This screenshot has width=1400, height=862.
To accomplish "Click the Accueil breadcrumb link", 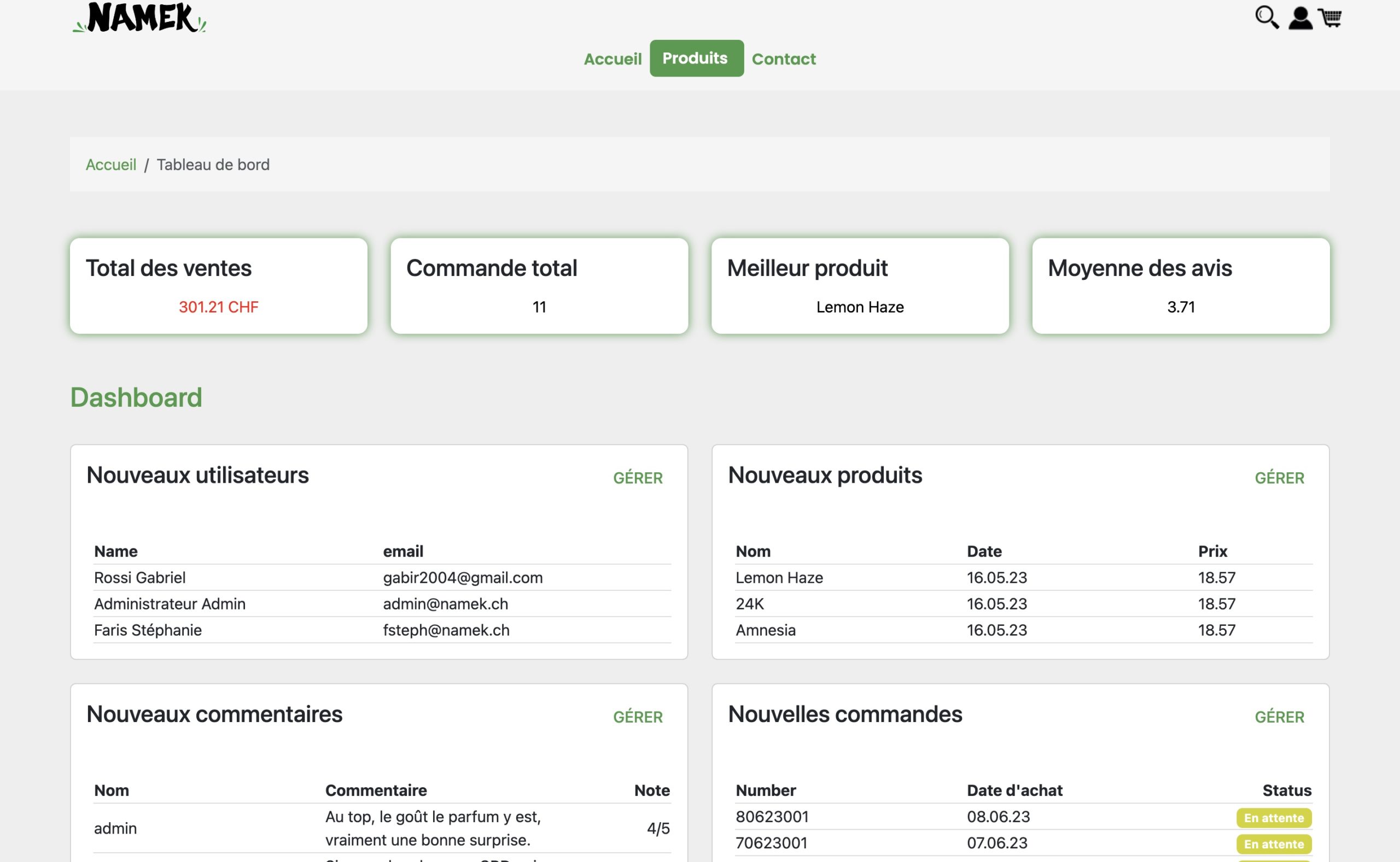I will tap(110, 165).
